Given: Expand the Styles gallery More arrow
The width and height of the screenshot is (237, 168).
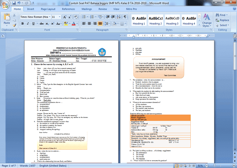Looking at the screenshot, I should pyautogui.click(x=199, y=24).
